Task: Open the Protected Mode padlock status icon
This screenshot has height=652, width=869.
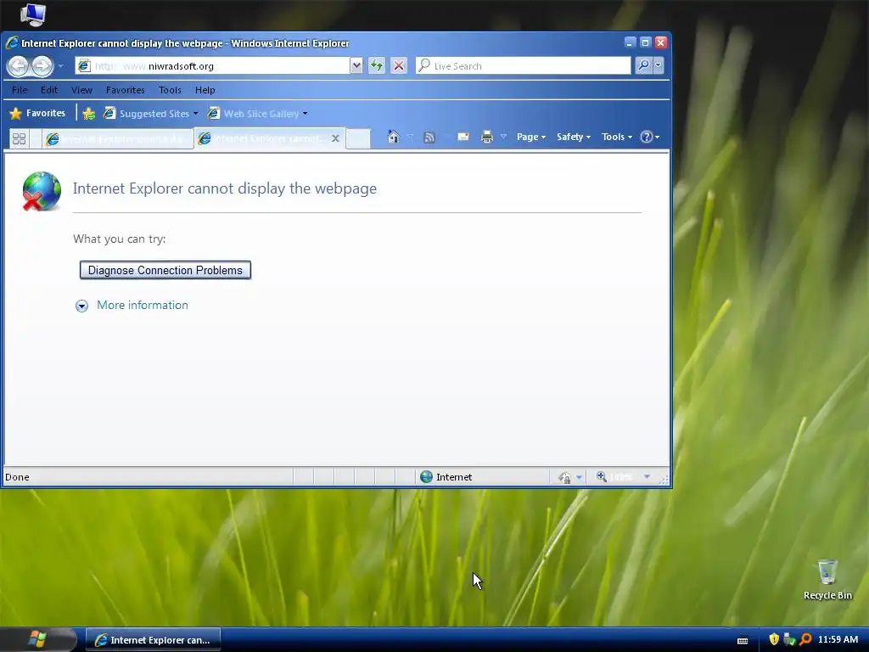Action: 564,477
